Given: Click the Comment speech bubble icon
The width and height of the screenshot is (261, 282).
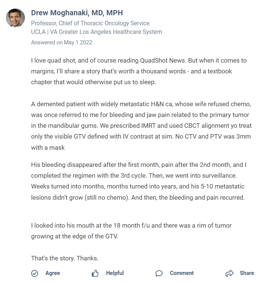Looking at the screenshot, I should coord(159,273).
